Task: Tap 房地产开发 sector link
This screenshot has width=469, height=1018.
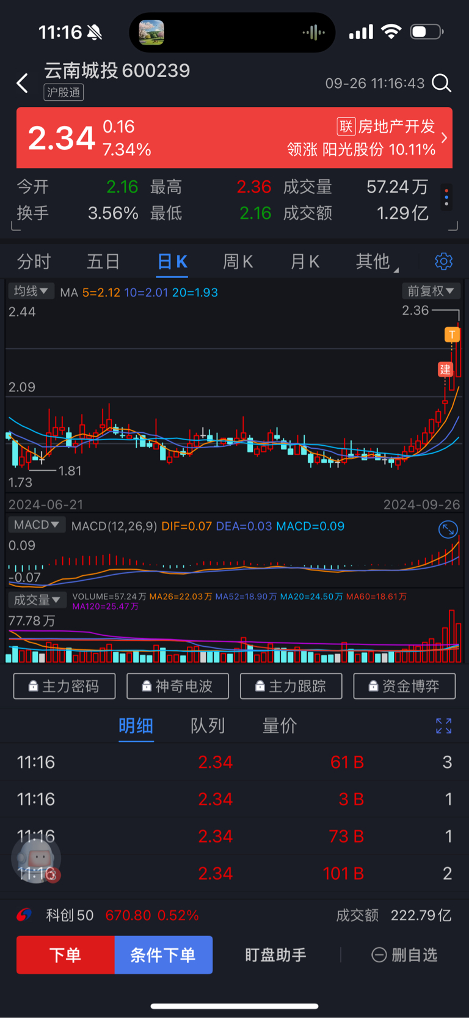Action: coord(396,127)
